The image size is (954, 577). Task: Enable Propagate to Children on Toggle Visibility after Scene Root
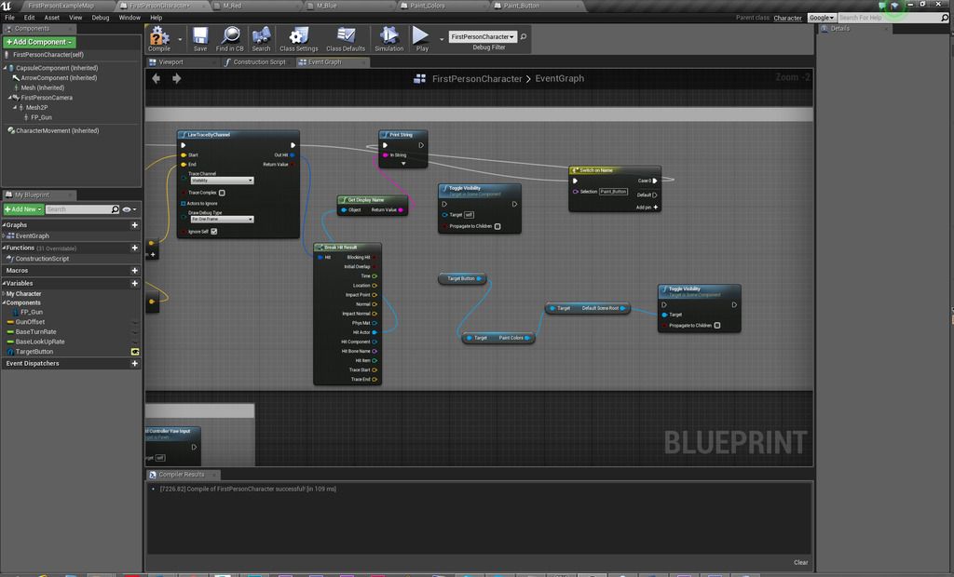717,326
